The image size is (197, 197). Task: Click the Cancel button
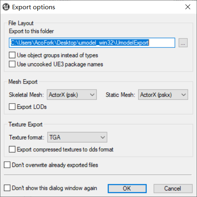tap(173, 189)
